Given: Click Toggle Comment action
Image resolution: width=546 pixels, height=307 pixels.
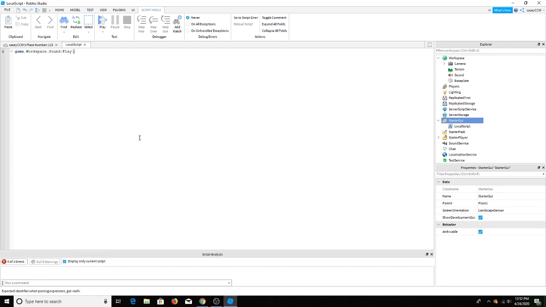Looking at the screenshot, I should click(274, 17).
